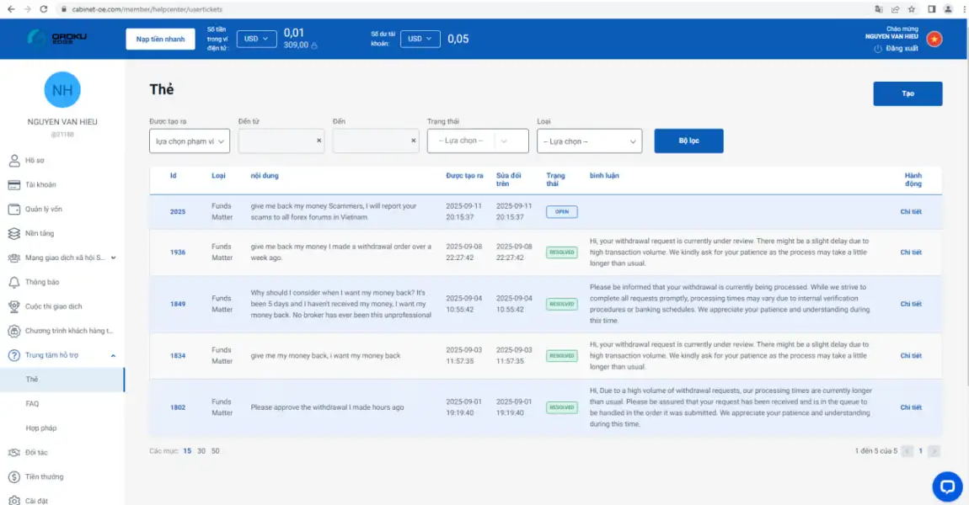Image resolution: width=969 pixels, height=505 pixels.
Task: Expand the Trạng thái status dropdown
Action: coord(478,141)
